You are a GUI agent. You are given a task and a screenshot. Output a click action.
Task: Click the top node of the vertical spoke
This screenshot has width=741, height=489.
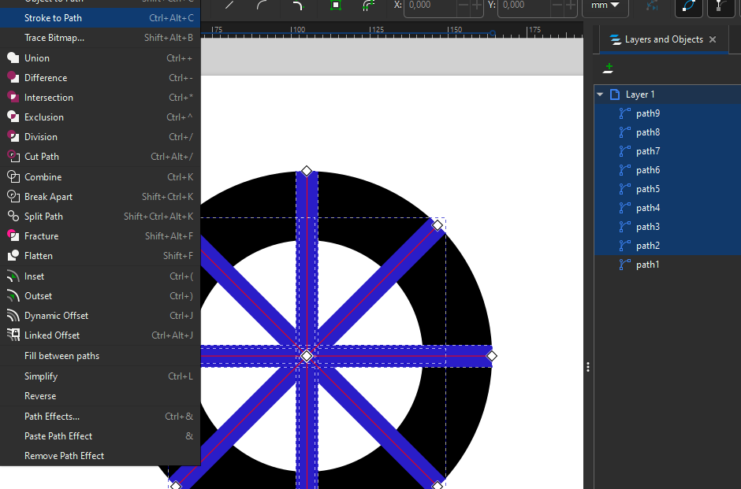307,171
